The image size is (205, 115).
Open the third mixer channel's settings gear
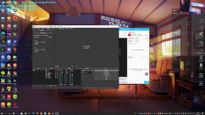(x=70, y=85)
